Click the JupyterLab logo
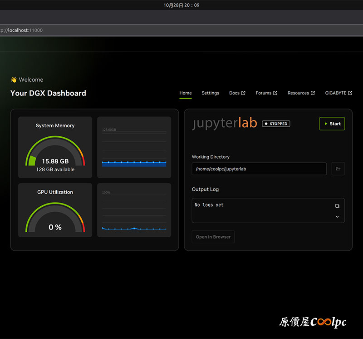The height and width of the screenshot is (339, 363). [224, 123]
